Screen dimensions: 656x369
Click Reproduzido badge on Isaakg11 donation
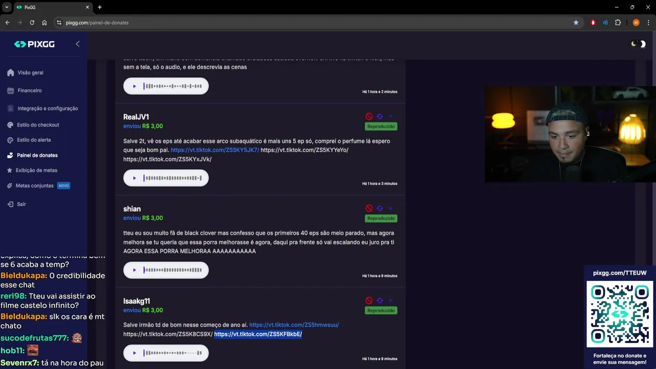pos(381,311)
